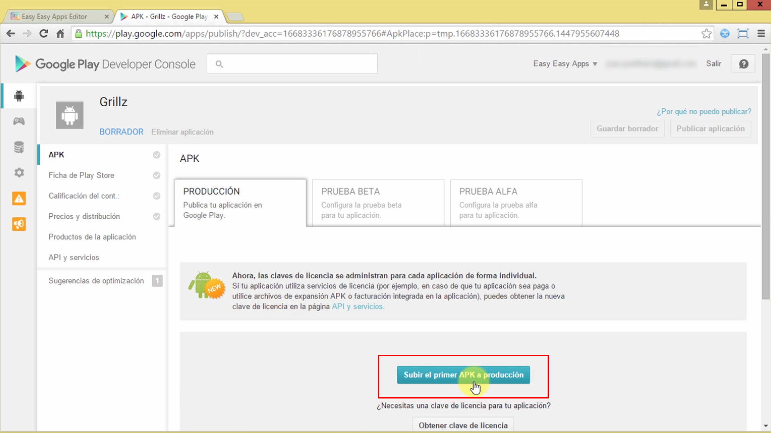
Task: Click inside the search field
Action: pos(292,63)
